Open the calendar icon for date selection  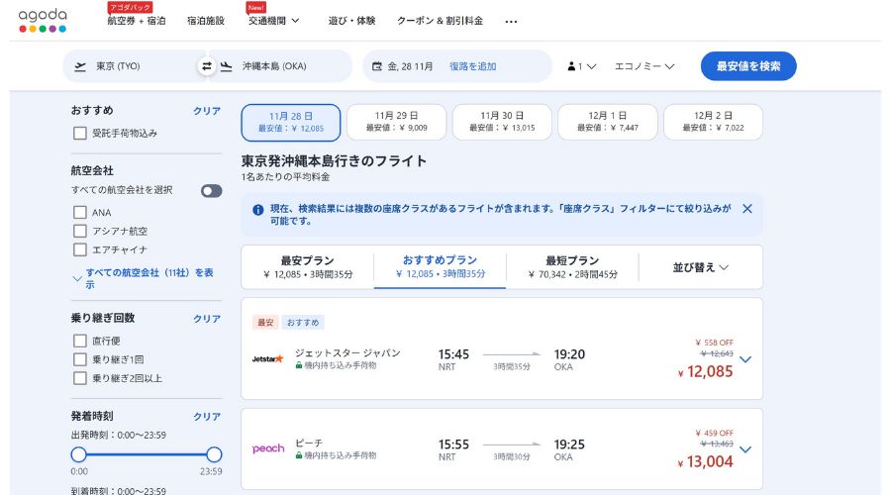(377, 66)
